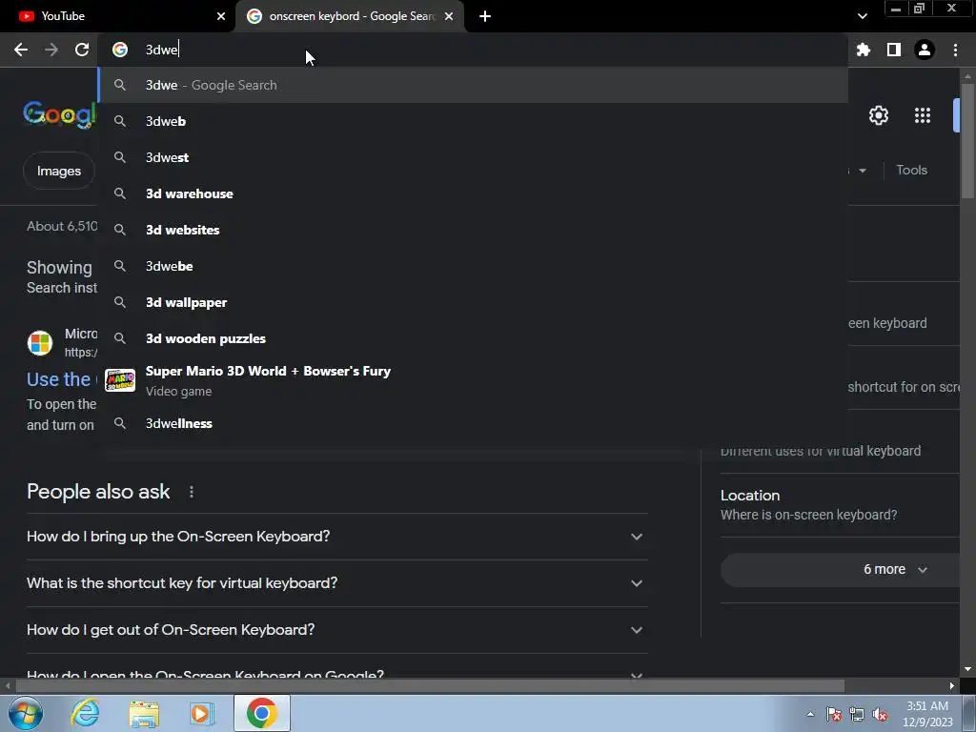Click the search icon beside 3d warehouse
Screen dimensions: 976x732
click(120, 193)
